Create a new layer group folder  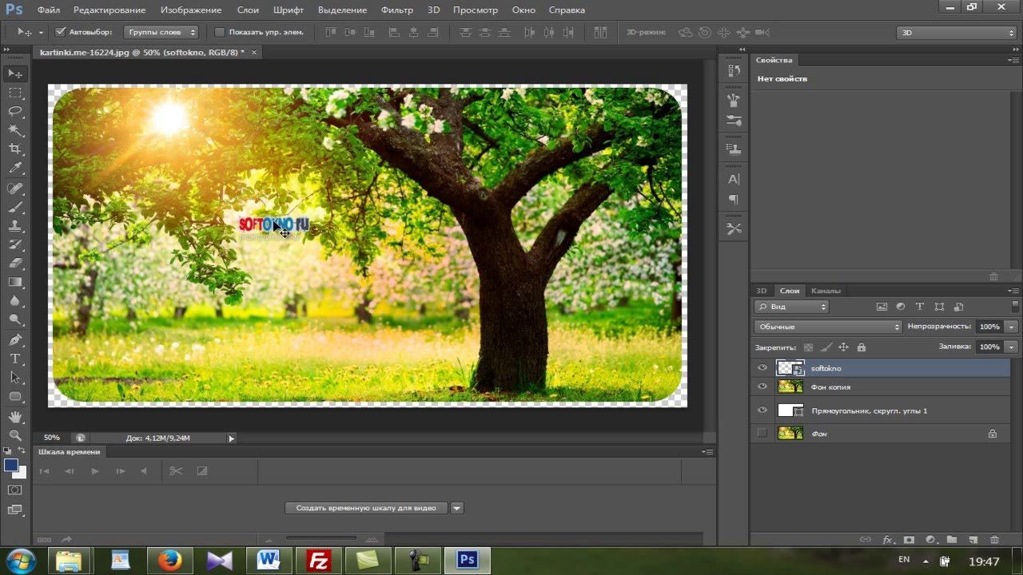(x=952, y=540)
